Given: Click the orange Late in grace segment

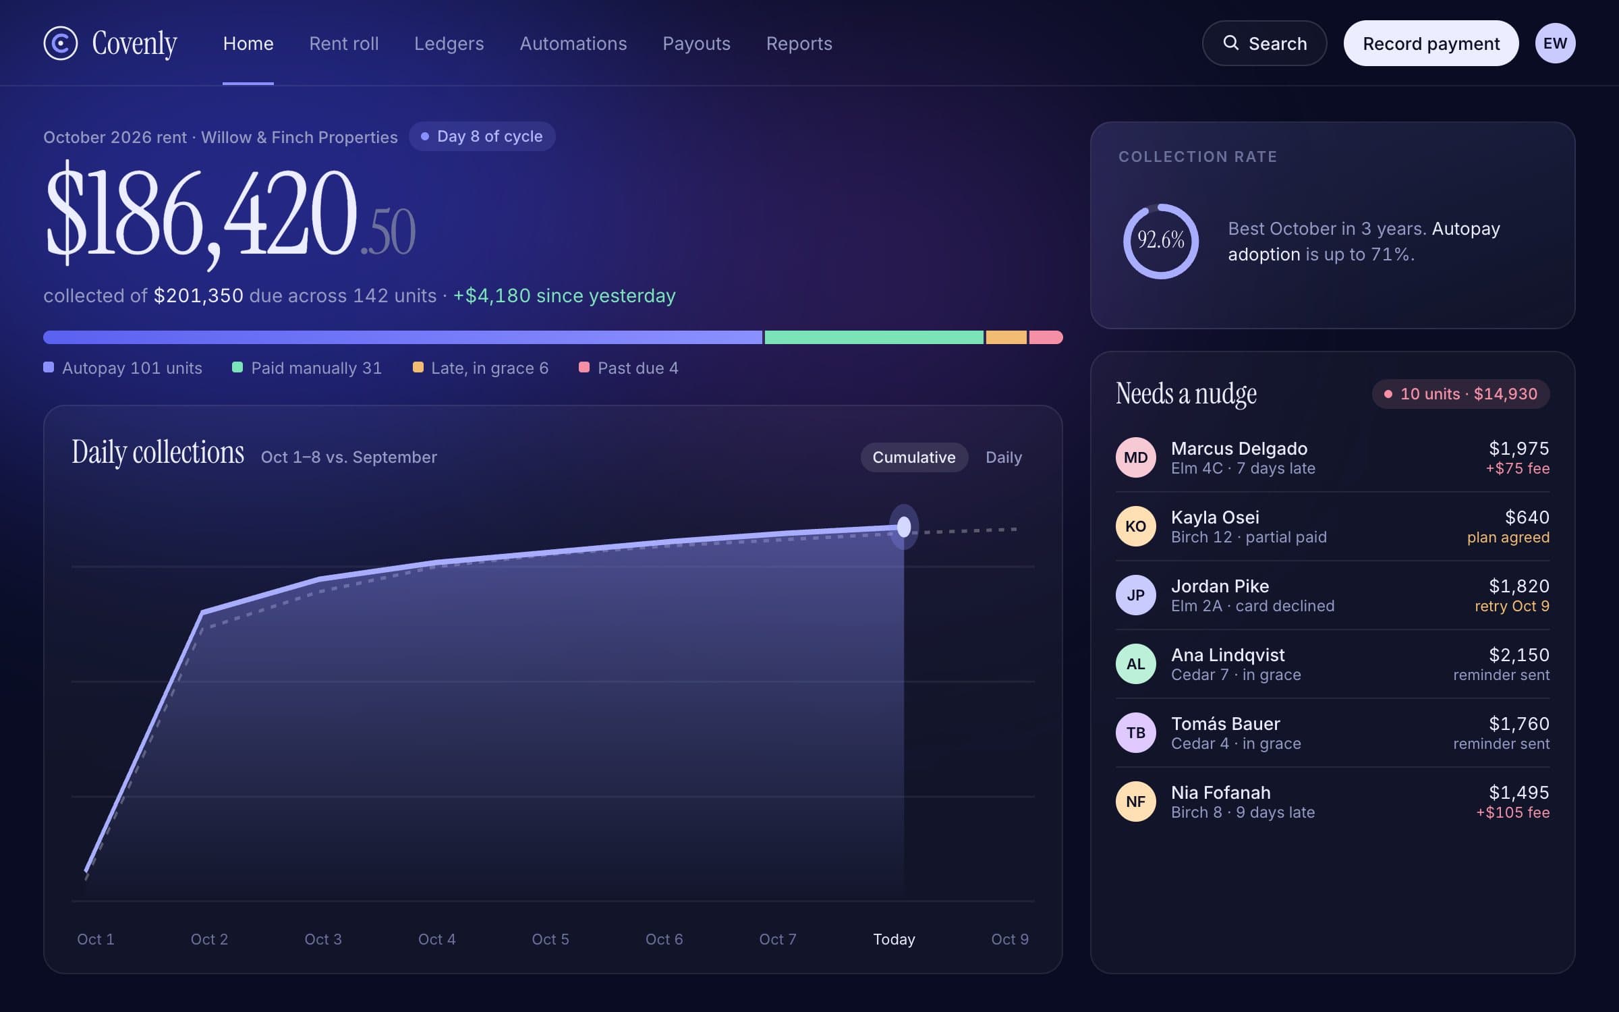Looking at the screenshot, I should point(1006,337).
